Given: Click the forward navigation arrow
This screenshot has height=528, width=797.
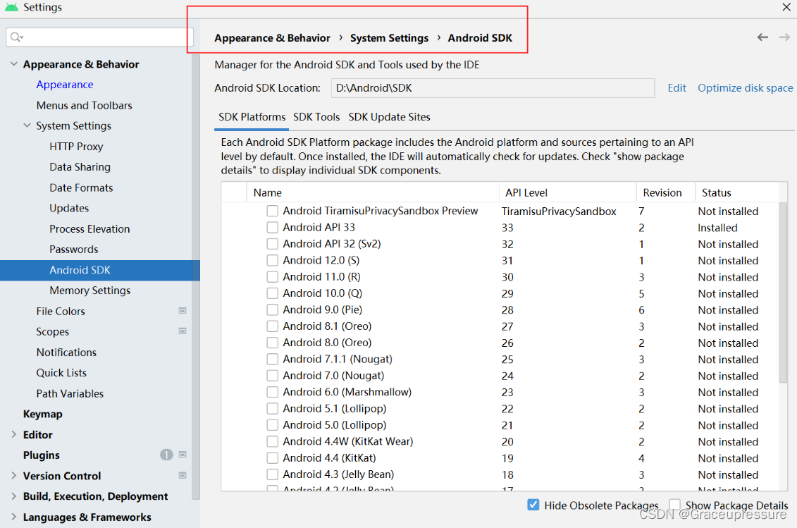Looking at the screenshot, I should pyautogui.click(x=784, y=37).
